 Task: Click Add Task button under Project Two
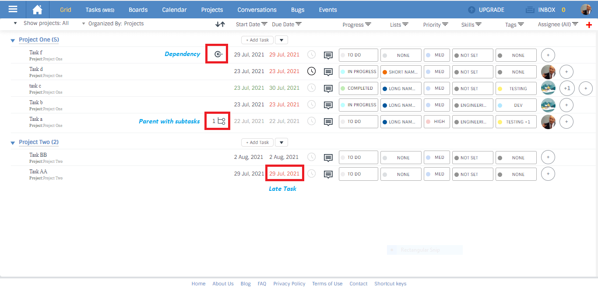[x=257, y=142]
